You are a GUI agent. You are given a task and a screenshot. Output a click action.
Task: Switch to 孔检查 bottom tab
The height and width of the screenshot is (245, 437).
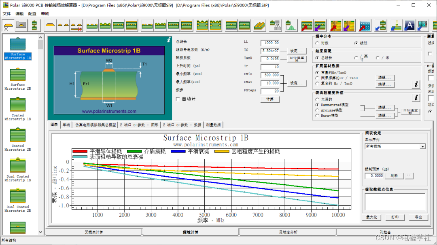(385, 232)
